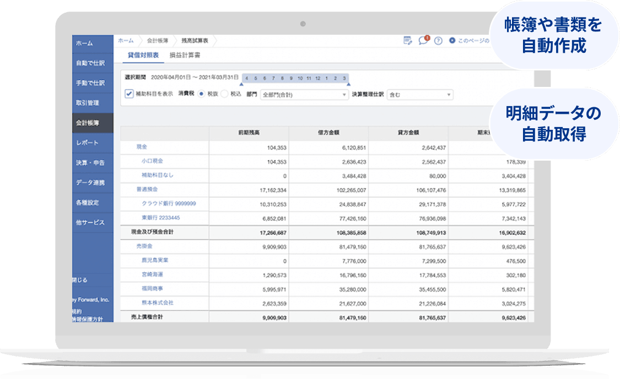Click the 売上債権合計 row label
Viewport: 620px width, 379px height.
[x=147, y=317]
